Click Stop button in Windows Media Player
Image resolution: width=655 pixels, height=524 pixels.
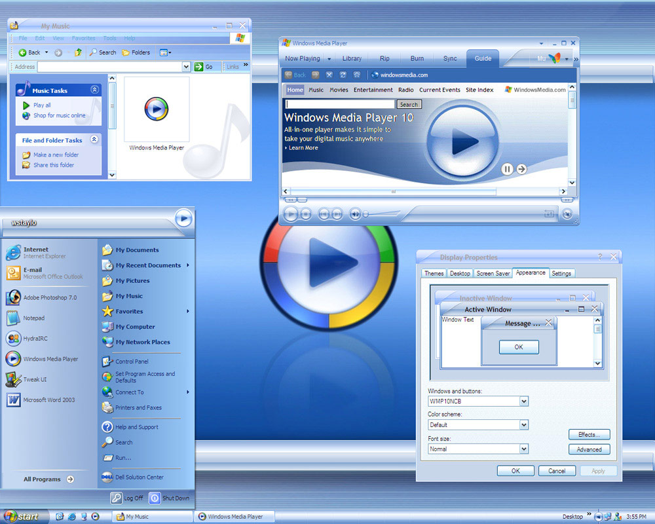[x=306, y=215]
